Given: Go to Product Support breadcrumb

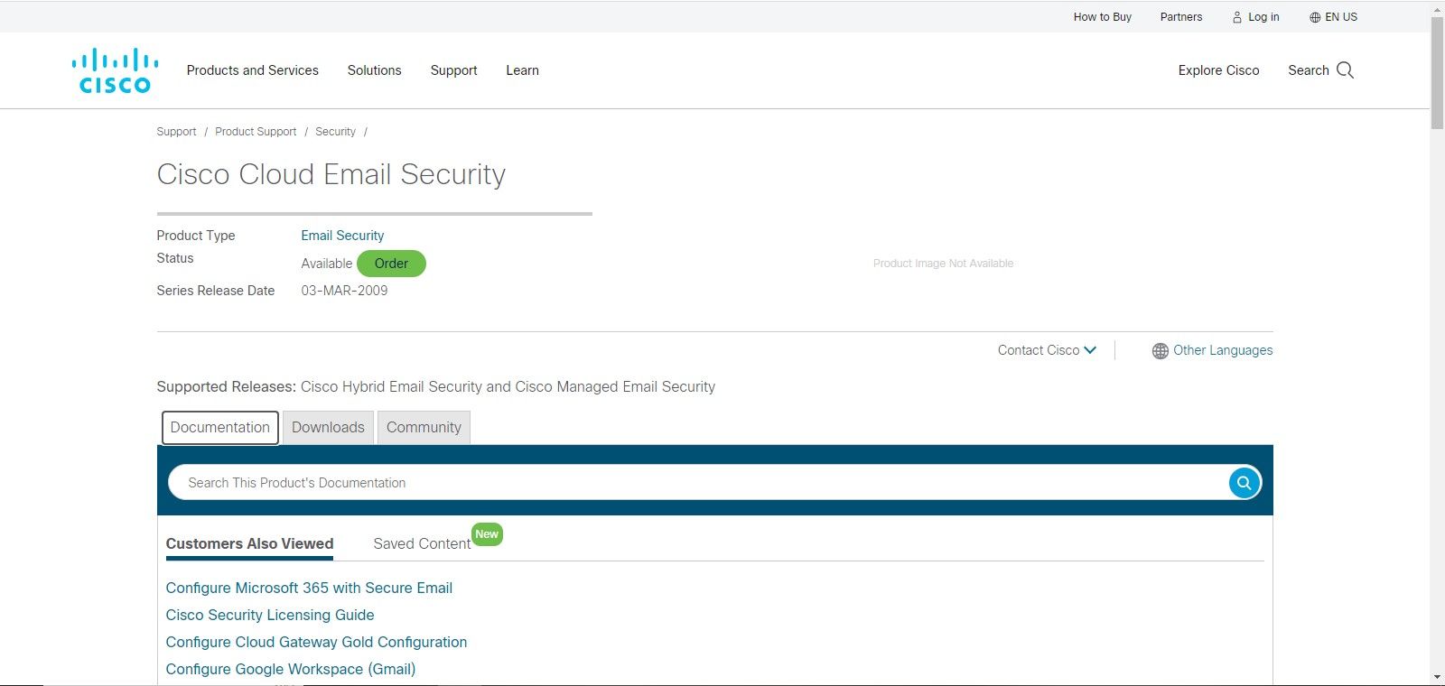Looking at the screenshot, I should tap(256, 132).
